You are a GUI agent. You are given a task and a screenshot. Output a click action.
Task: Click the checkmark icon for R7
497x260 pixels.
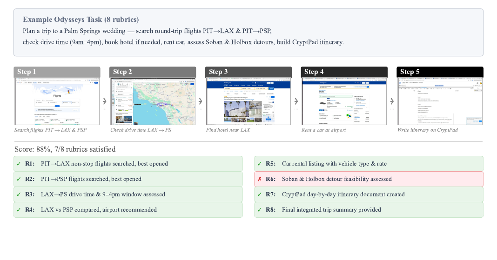click(260, 194)
